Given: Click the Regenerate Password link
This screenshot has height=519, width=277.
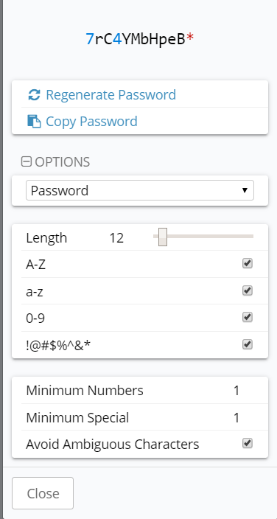Looking at the screenshot, I should click(x=111, y=95).
